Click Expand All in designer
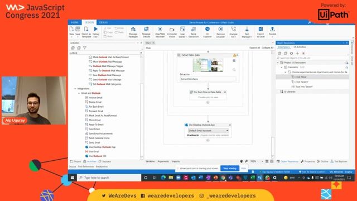 tap(254, 48)
